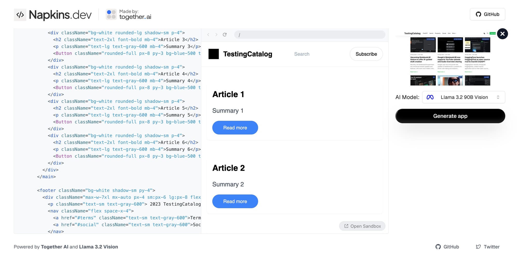Click Read more under Article 2
519x257 pixels.
pos(235,201)
